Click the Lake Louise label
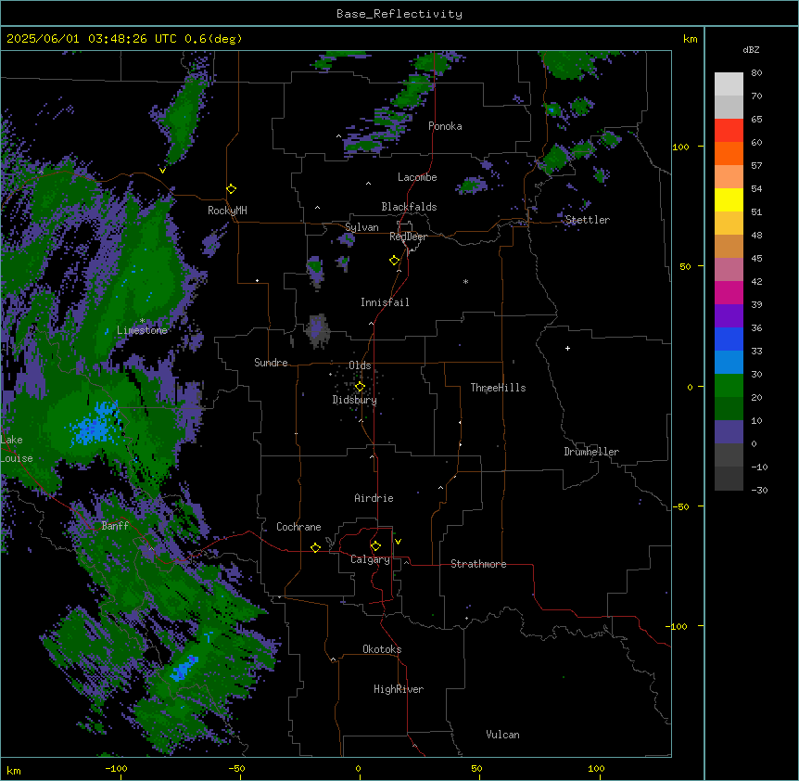The width and height of the screenshot is (799, 781). click(17, 449)
